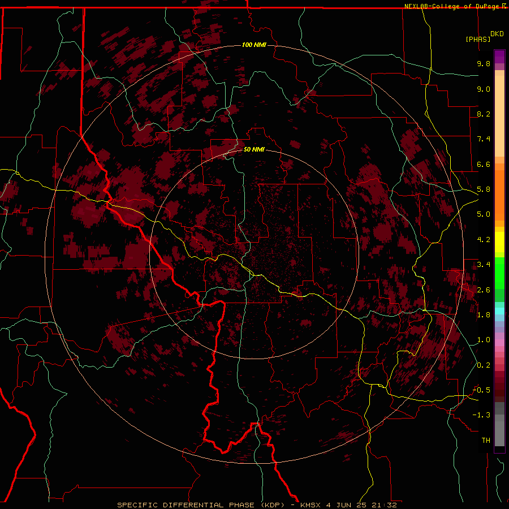Click the SPECIFIC DIFFERENTIAL PHASE (KDP) caption

pyautogui.click(x=201, y=505)
